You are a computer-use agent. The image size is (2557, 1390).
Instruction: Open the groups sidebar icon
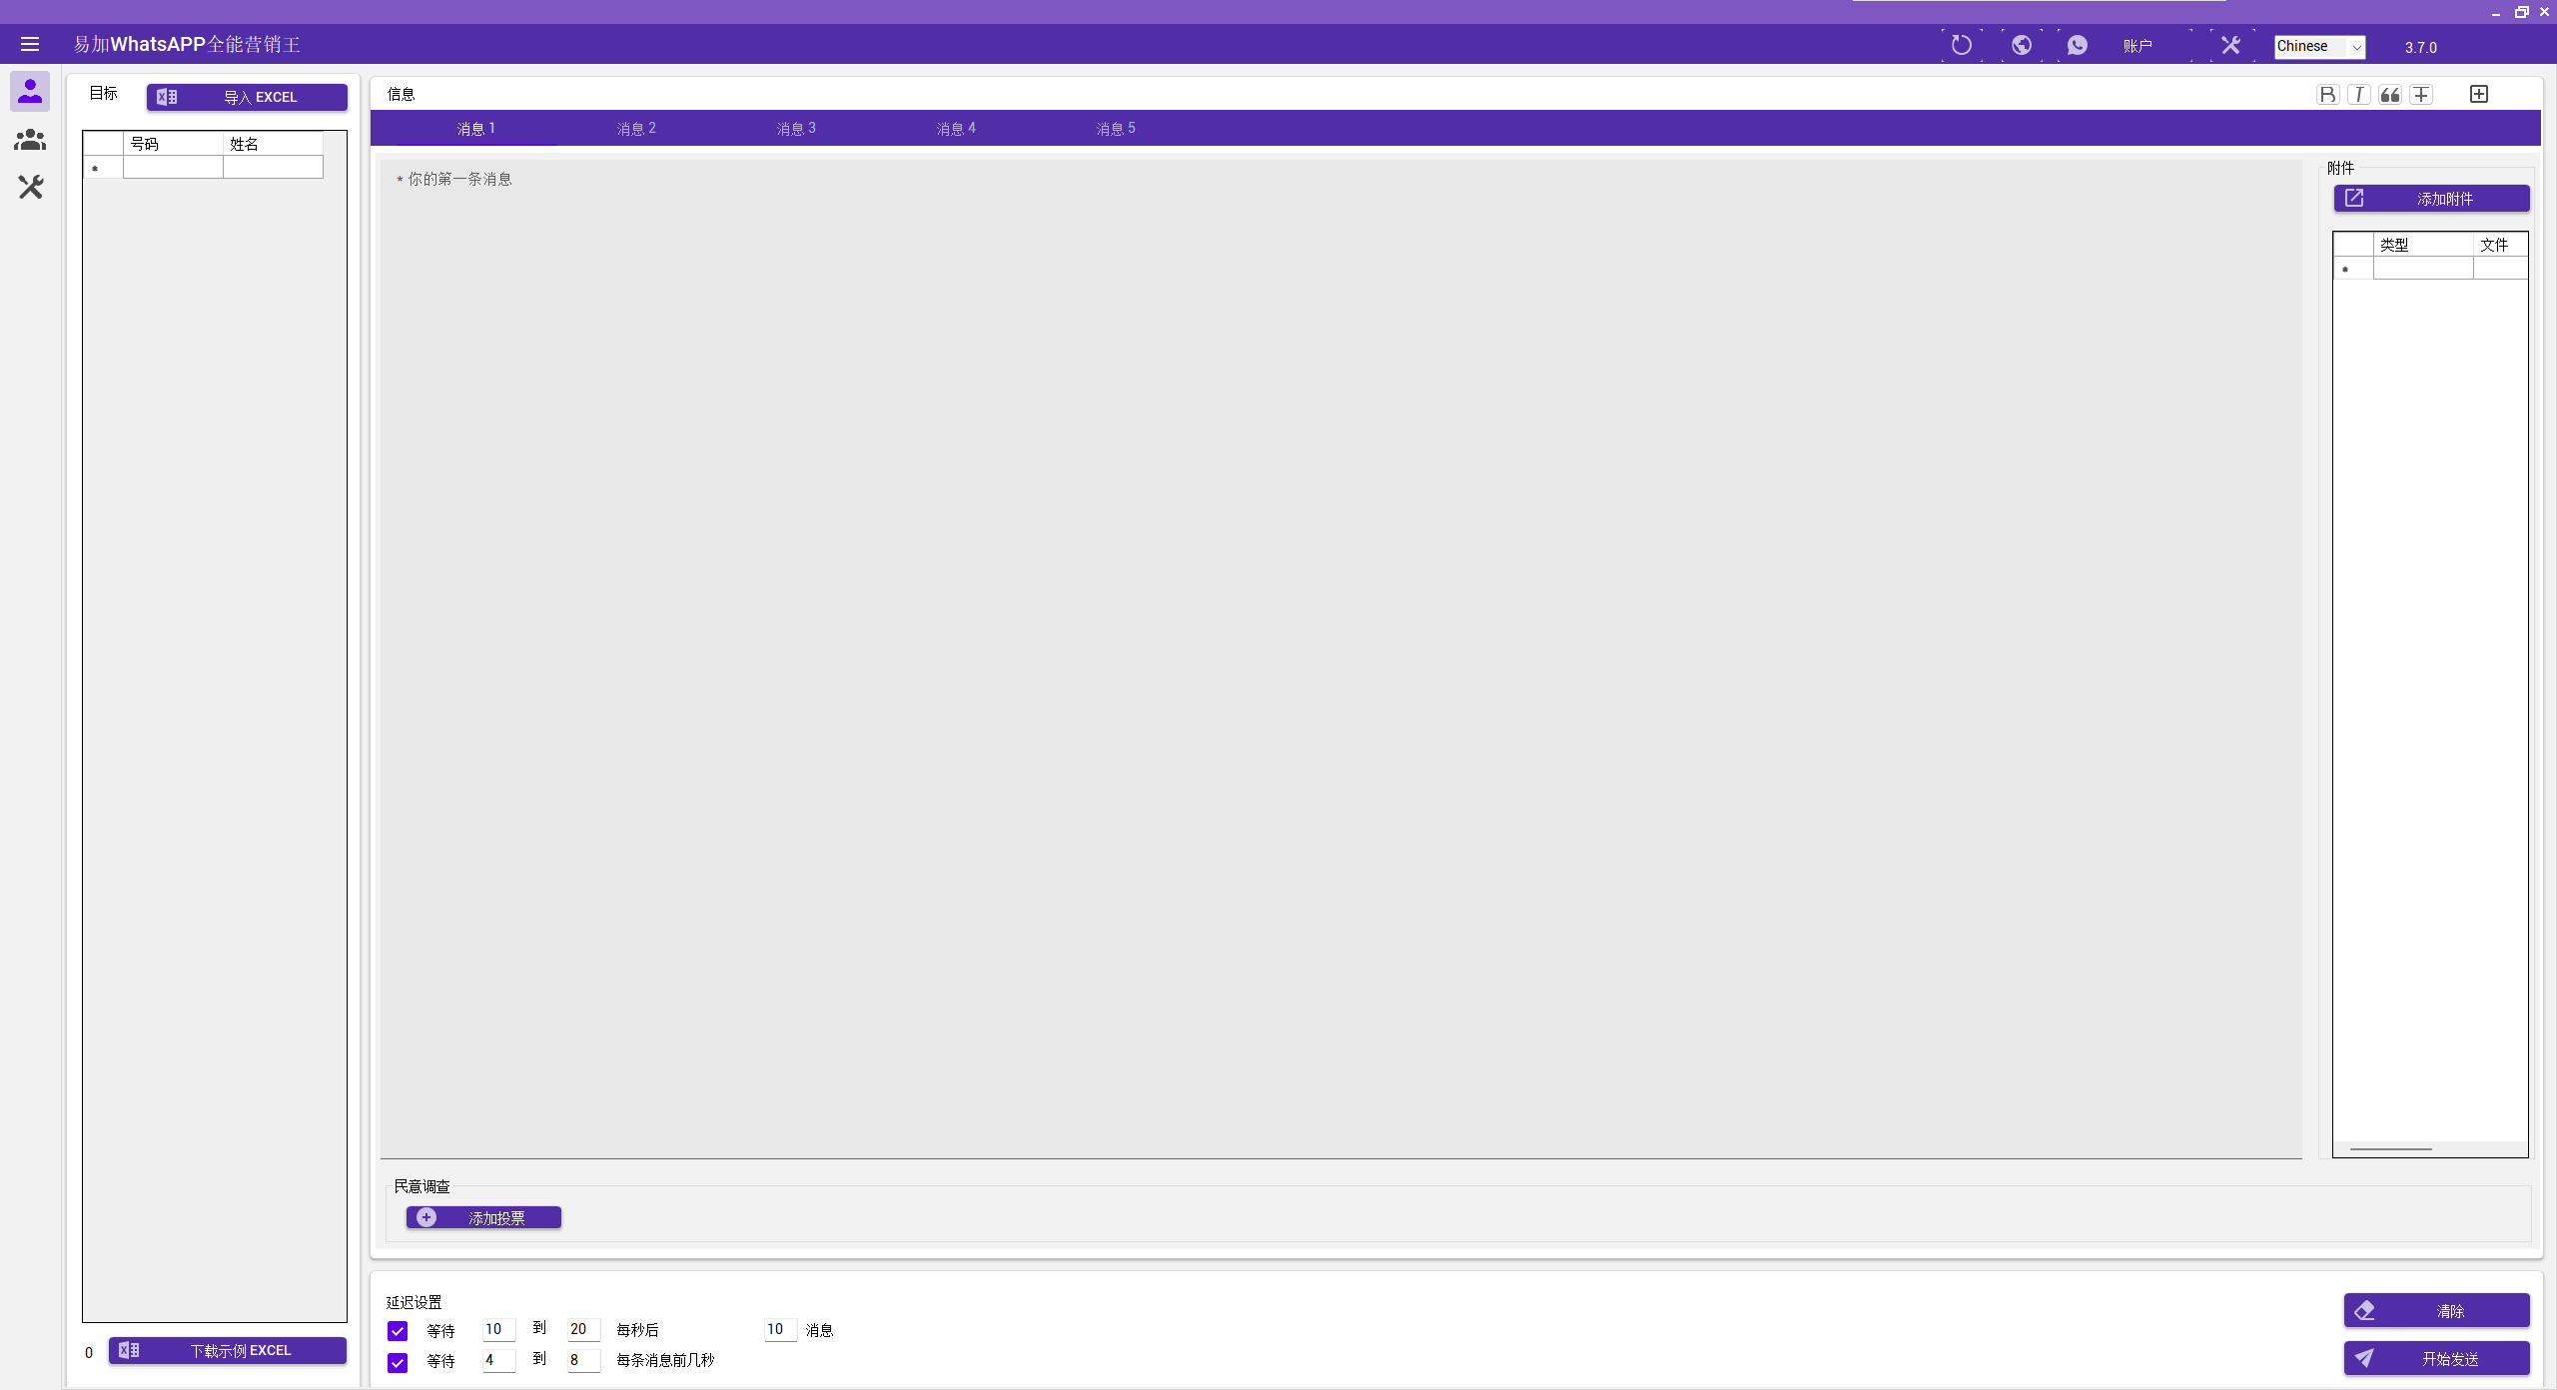[30, 140]
